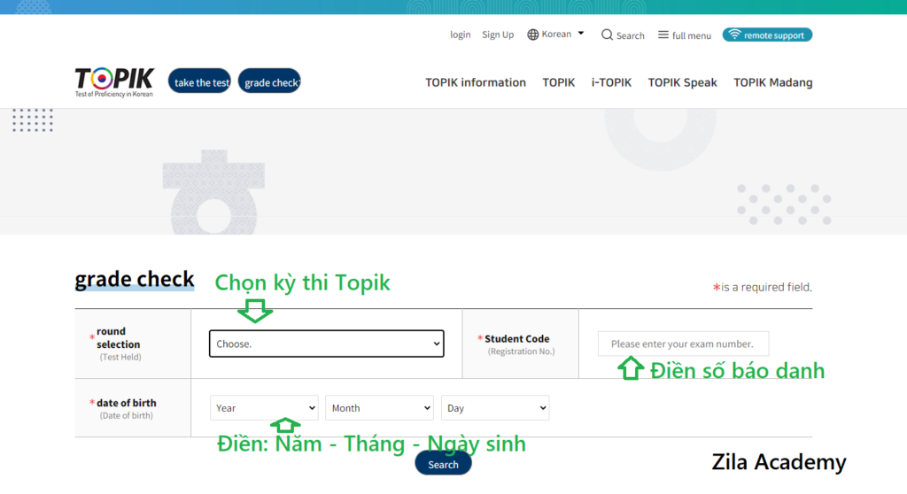Open the TOPIK menu item
The height and width of the screenshot is (494, 907).
559,82
